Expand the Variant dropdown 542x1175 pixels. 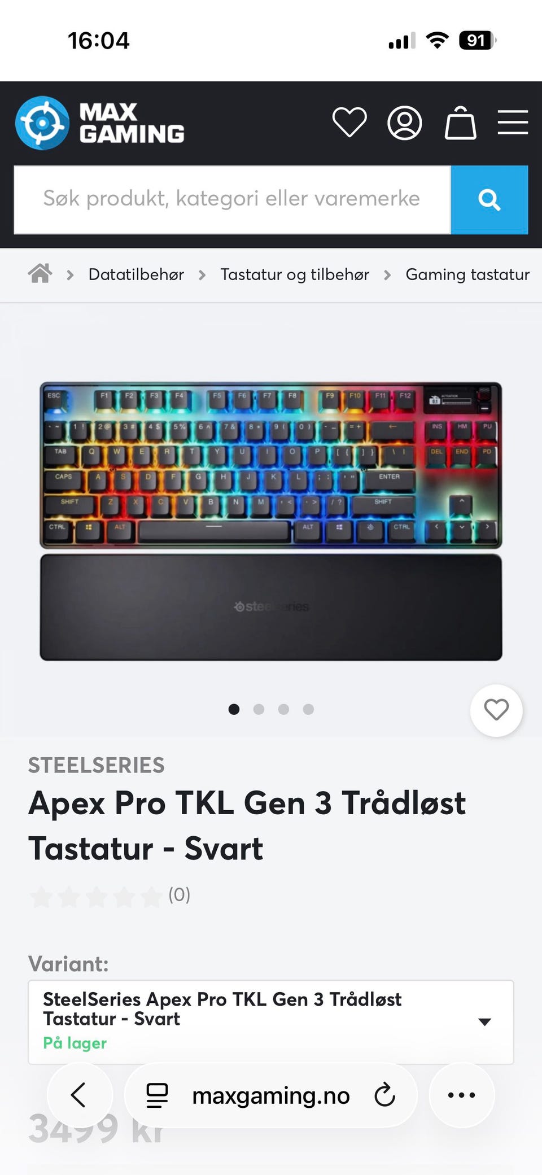(x=271, y=1022)
